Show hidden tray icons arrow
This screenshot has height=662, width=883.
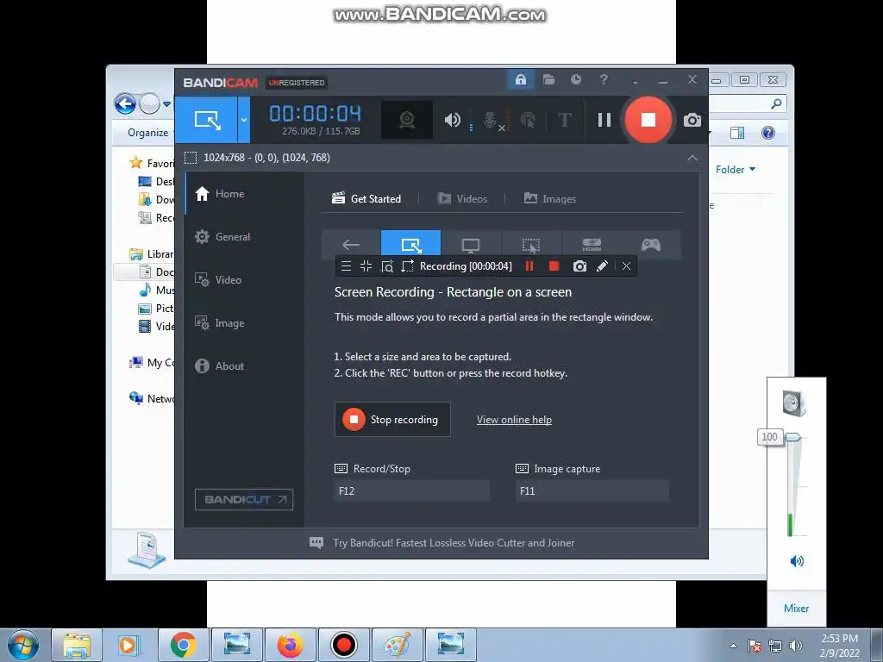(x=733, y=646)
